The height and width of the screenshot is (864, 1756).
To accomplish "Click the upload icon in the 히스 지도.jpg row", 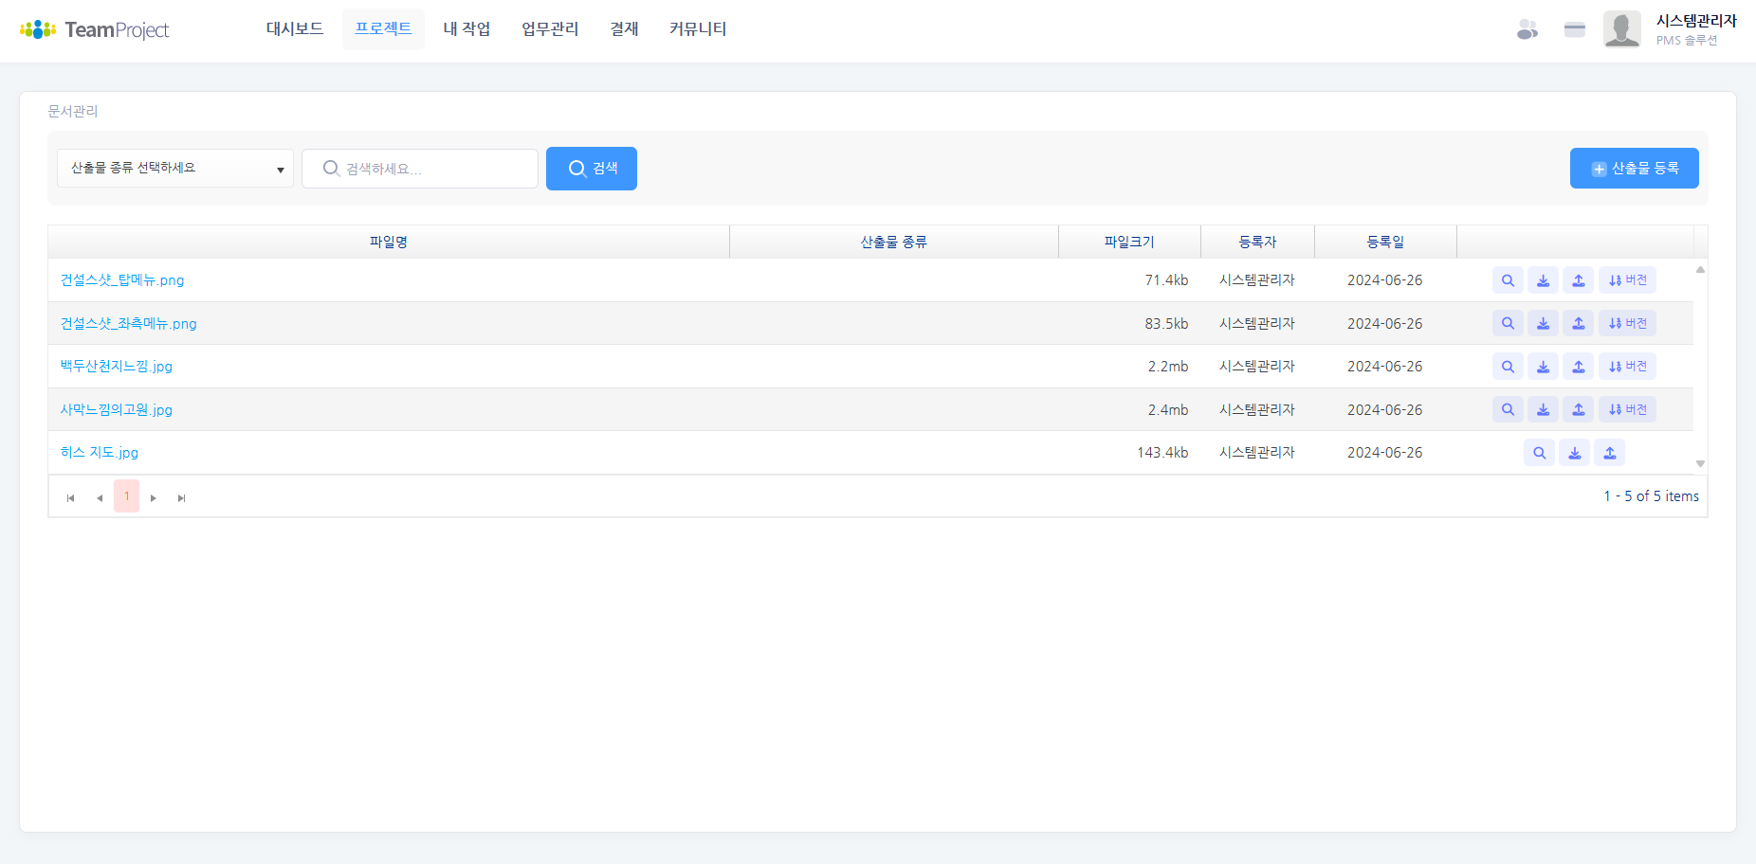I will coord(1609,453).
